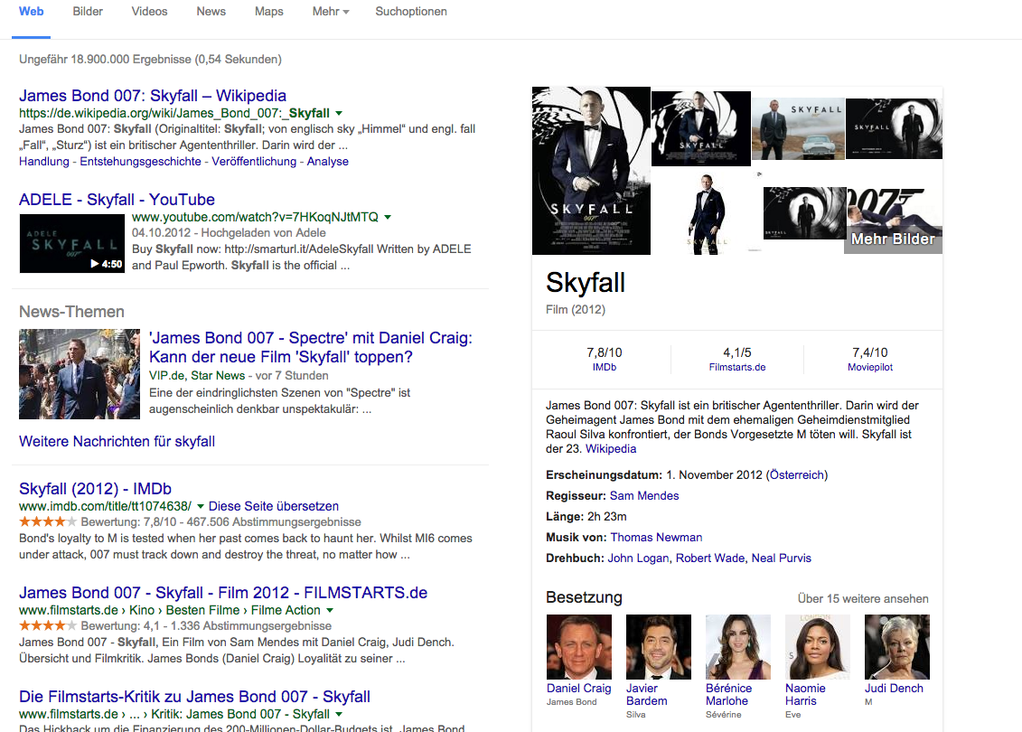The image size is (1022, 732).
Task: Open Skyfall image with Aston Martin car
Action: coord(799,129)
